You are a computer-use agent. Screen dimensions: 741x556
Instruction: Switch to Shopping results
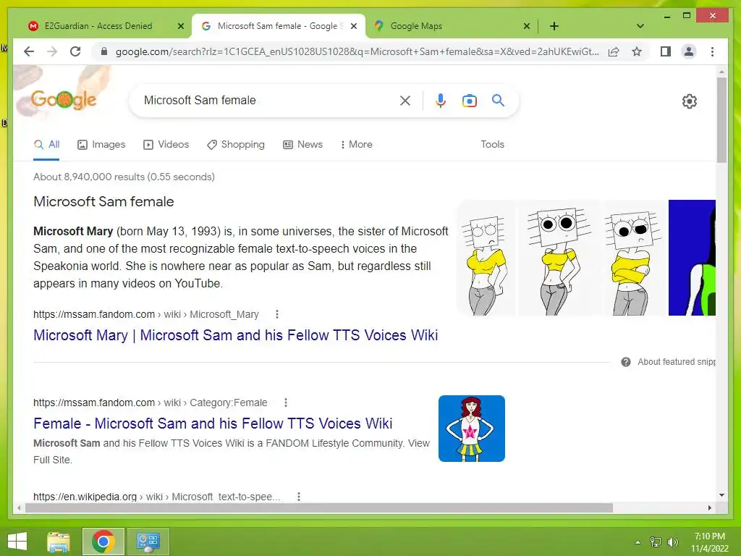[x=236, y=145]
